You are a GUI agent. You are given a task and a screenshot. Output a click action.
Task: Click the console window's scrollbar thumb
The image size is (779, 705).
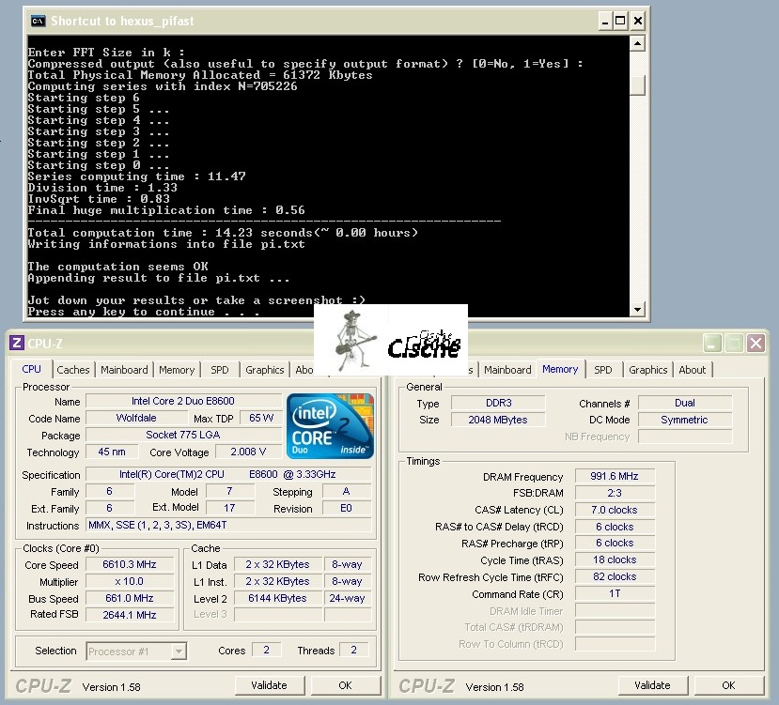[x=637, y=84]
